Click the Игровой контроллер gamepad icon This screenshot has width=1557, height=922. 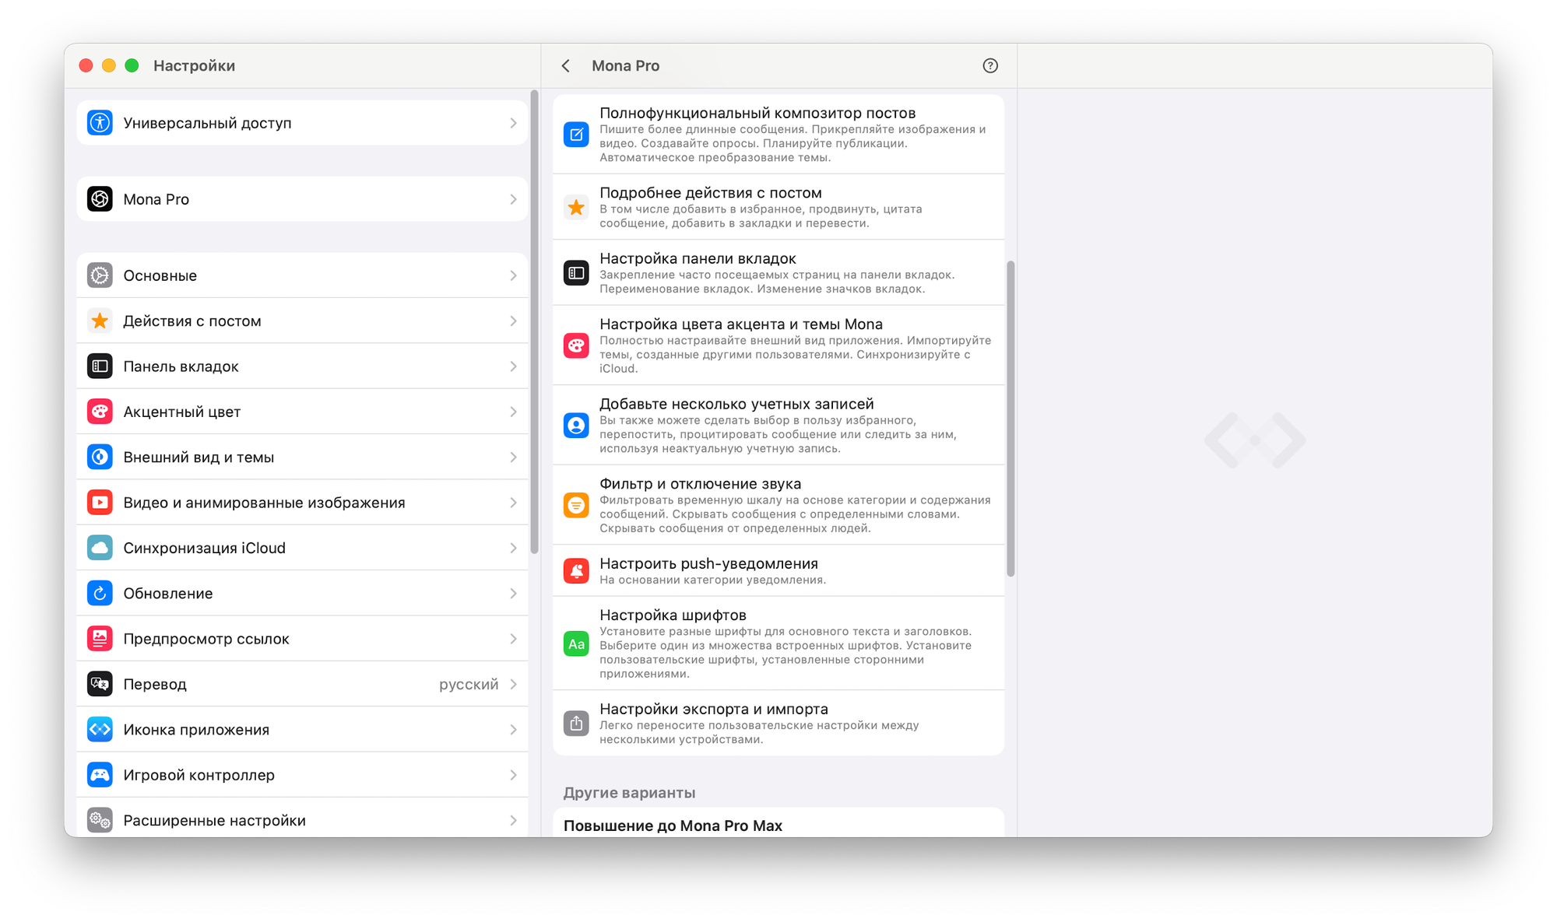pos(100,775)
